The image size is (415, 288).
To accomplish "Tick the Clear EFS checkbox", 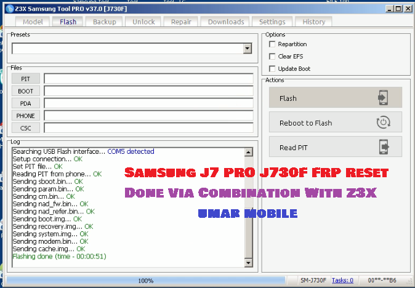I will point(272,57).
